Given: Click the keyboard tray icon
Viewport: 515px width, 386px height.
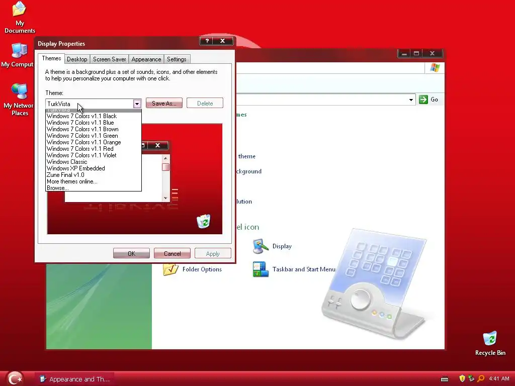Looking at the screenshot, I should [x=445, y=379].
